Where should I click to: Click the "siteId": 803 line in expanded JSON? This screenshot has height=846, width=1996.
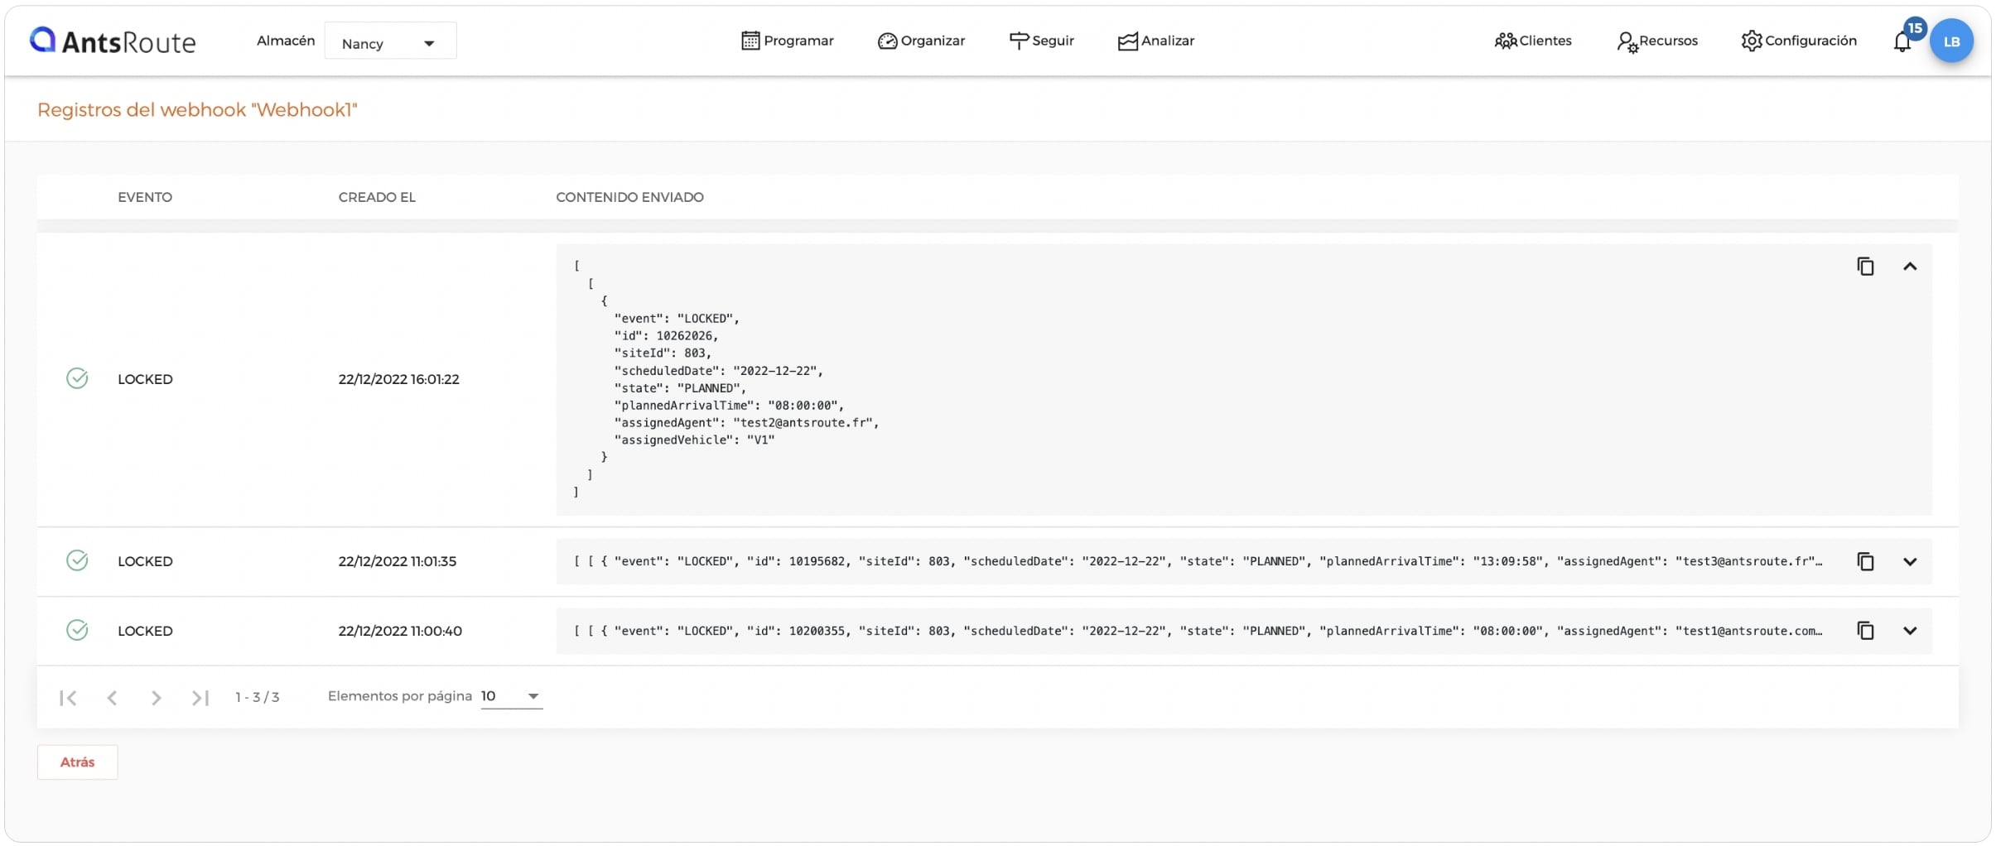point(663,353)
